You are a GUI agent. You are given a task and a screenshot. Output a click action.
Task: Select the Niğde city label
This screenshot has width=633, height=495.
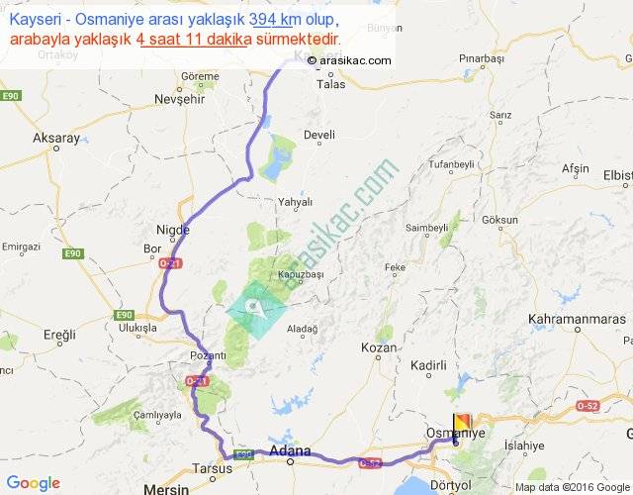[173, 230]
